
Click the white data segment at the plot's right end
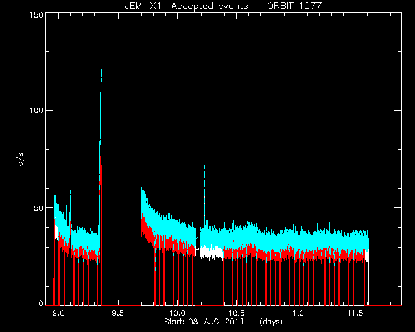click(367, 255)
